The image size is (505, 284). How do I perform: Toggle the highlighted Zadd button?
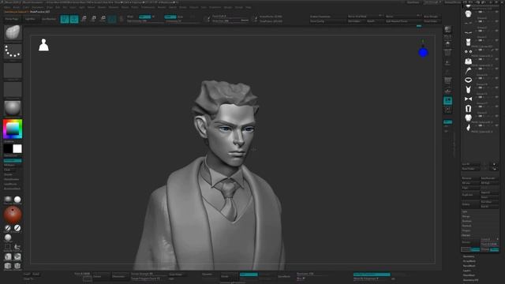pyautogui.click(x=170, y=17)
